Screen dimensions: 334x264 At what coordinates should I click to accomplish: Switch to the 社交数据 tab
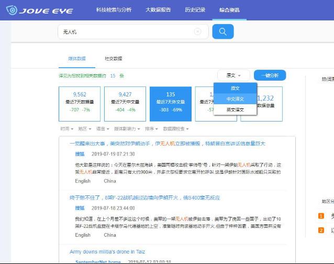113,59
